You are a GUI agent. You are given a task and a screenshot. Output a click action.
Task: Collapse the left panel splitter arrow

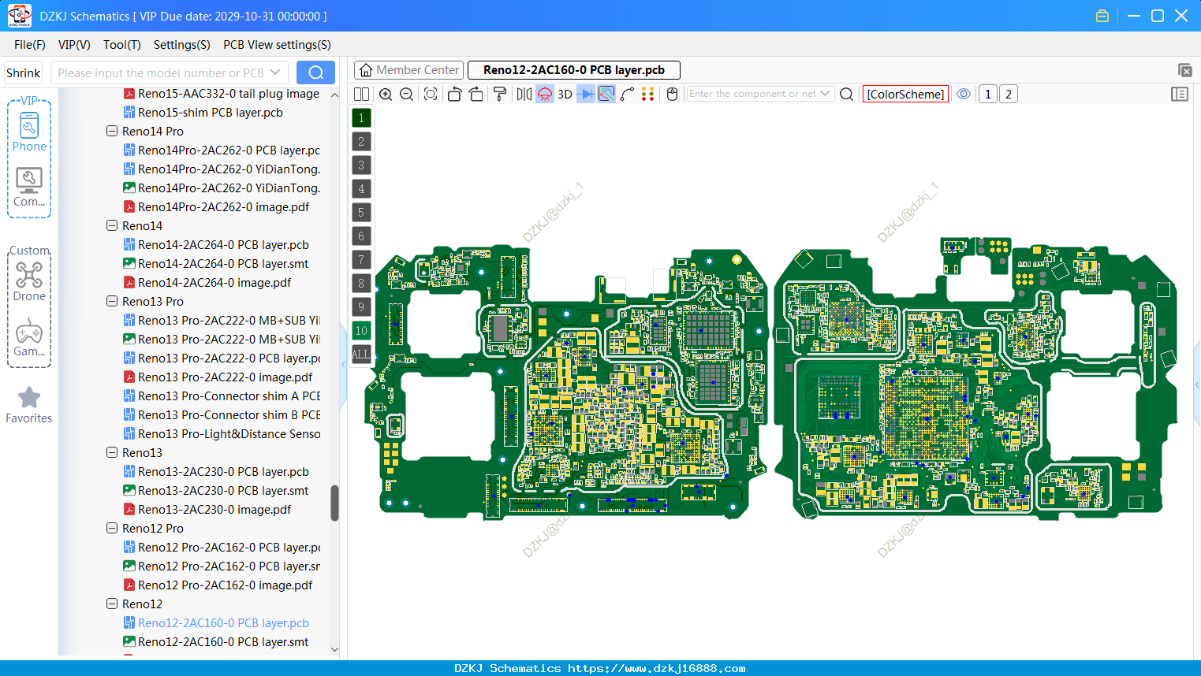(x=343, y=364)
